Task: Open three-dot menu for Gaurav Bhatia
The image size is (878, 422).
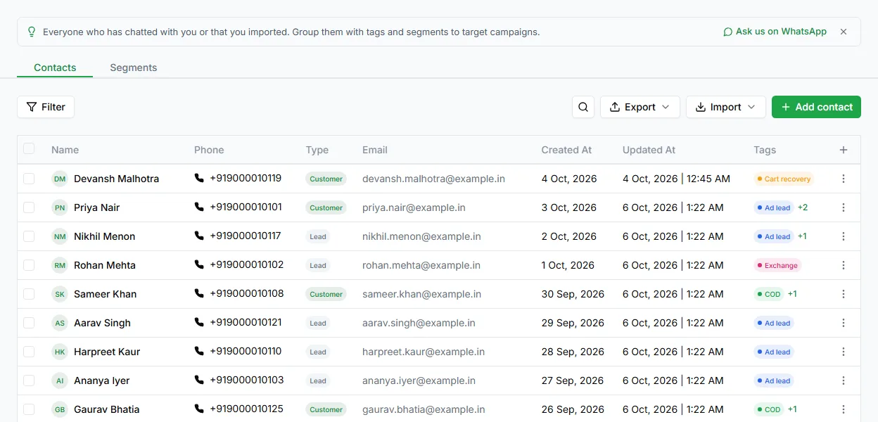Action: 844,409
